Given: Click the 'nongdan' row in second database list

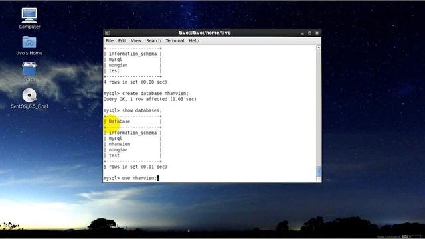Looking at the screenshot, I should click(x=118, y=149).
